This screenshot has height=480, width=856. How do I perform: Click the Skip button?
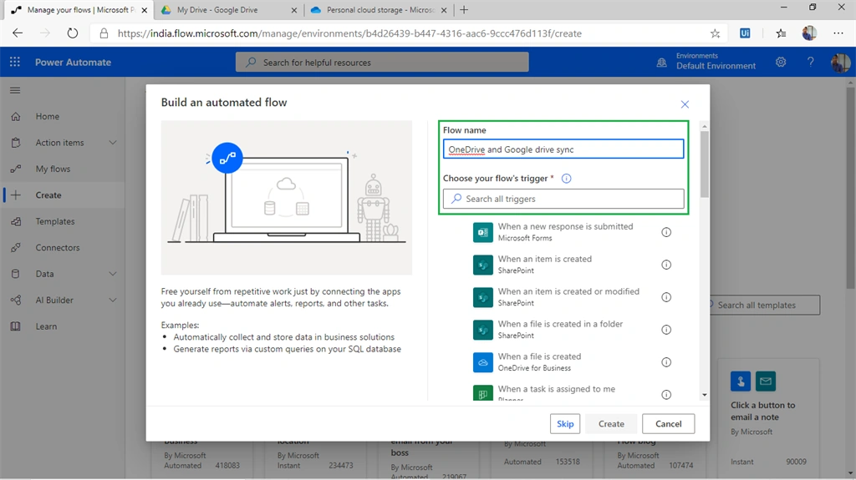[565, 424]
